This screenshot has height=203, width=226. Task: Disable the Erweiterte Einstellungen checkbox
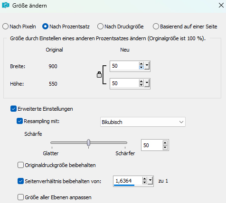(x=13, y=109)
